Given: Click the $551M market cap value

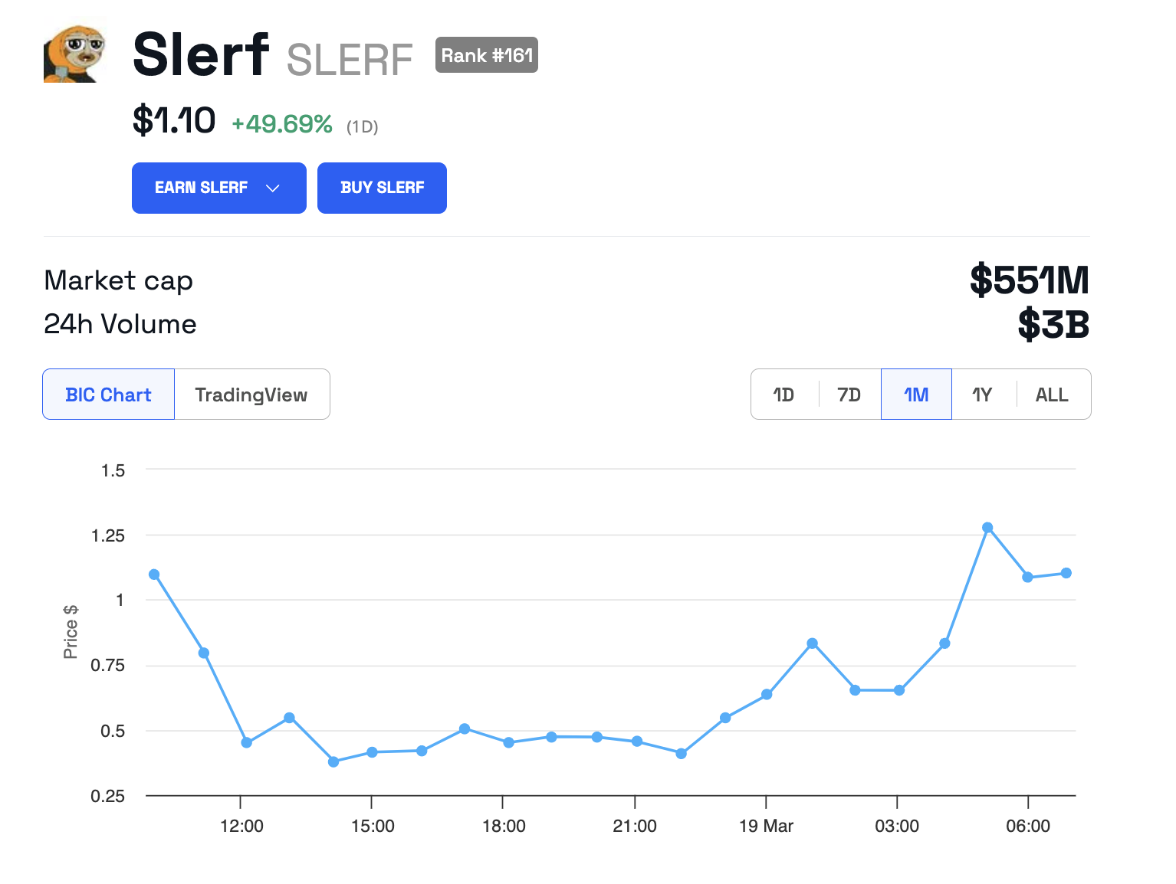Looking at the screenshot, I should tap(1029, 280).
